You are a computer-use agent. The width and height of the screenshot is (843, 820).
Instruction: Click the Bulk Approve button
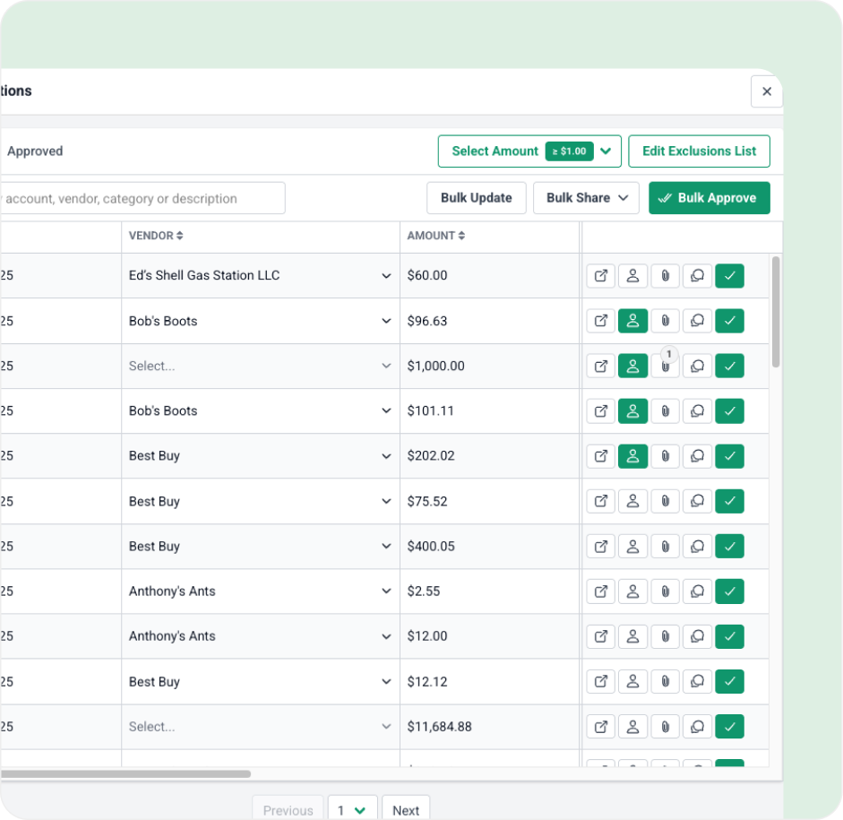709,197
